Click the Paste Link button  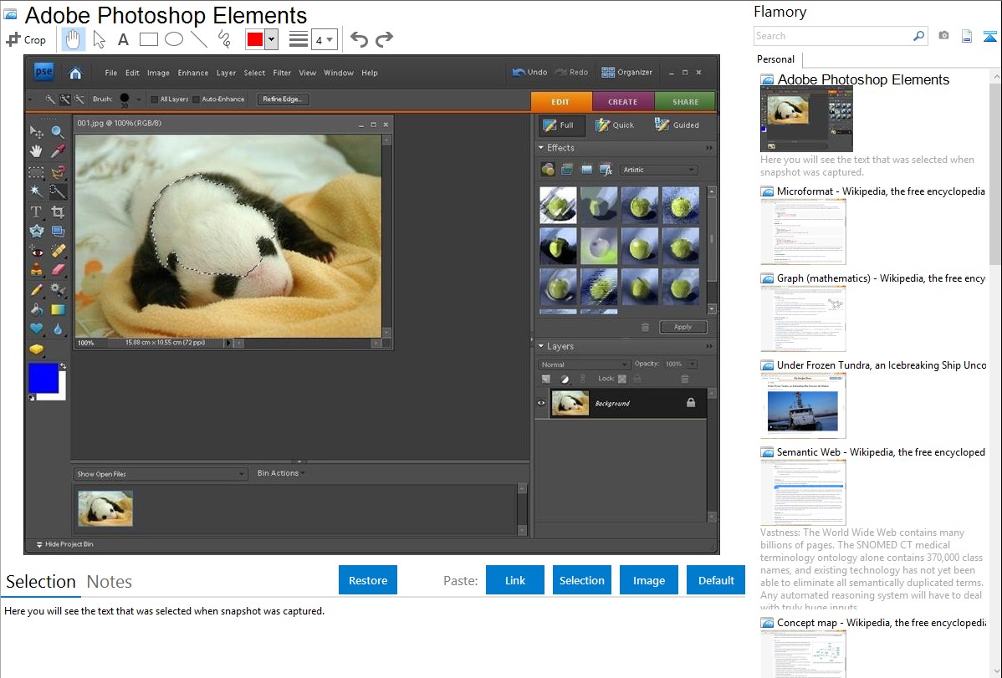(515, 580)
